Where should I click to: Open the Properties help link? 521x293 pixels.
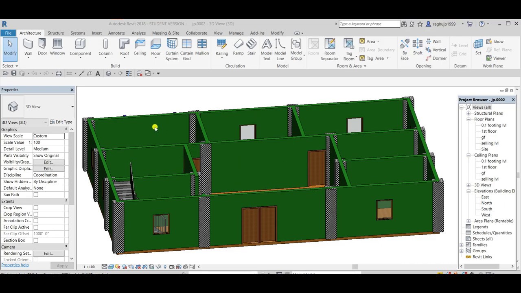click(15, 265)
